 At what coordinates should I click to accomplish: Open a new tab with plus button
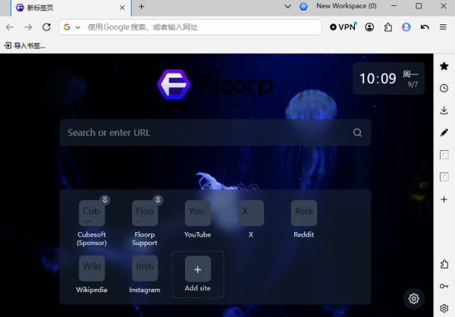[x=141, y=7]
